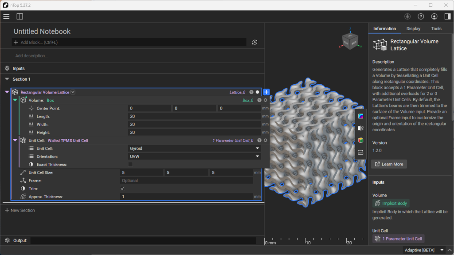Open the user account icon
Viewport: 454px width, 255px height.
pyautogui.click(x=434, y=16)
